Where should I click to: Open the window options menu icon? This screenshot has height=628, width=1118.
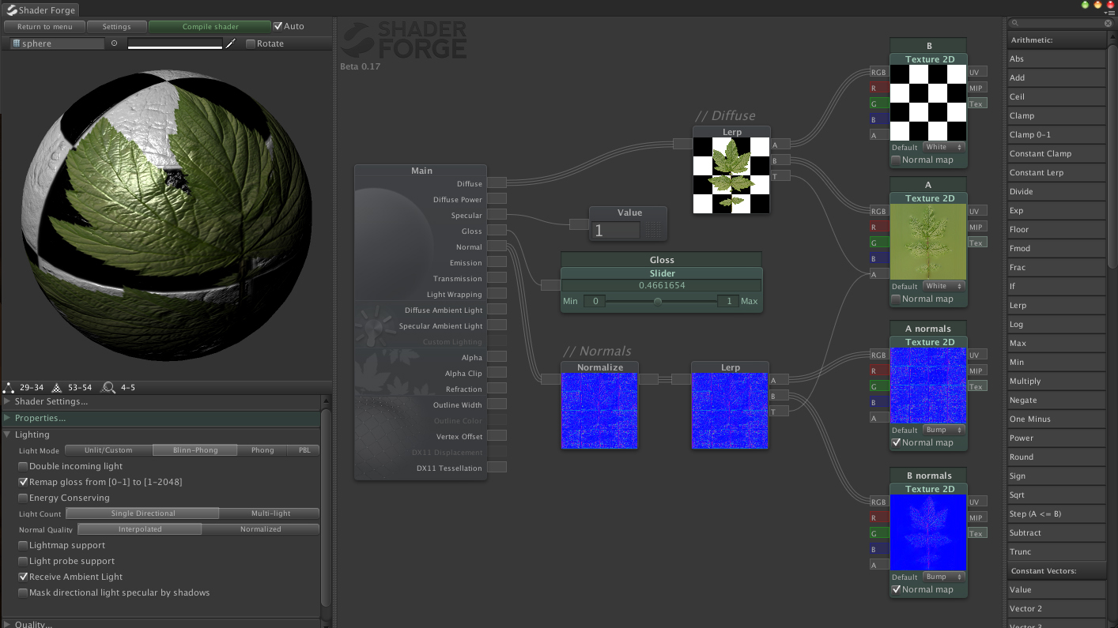click(1109, 13)
